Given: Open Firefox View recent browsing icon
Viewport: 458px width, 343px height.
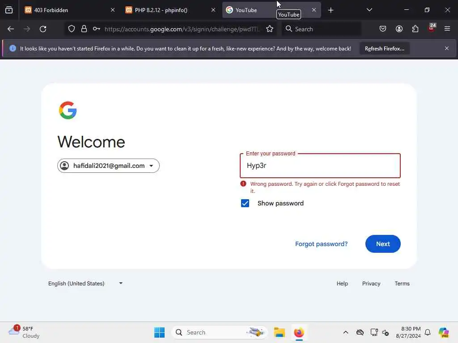Looking at the screenshot, I should (9, 10).
